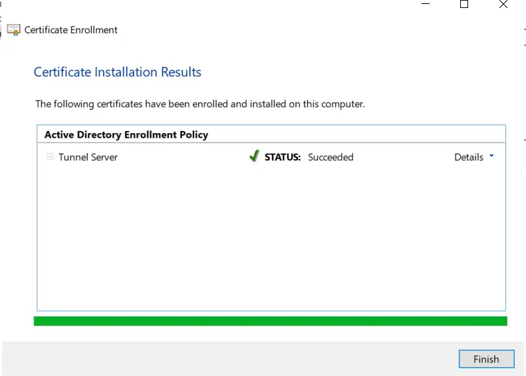Close the Certificate Enrollment window
The height and width of the screenshot is (376, 526).
coord(503,4)
